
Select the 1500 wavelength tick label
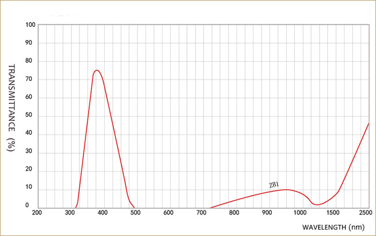pyautogui.click(x=332, y=213)
